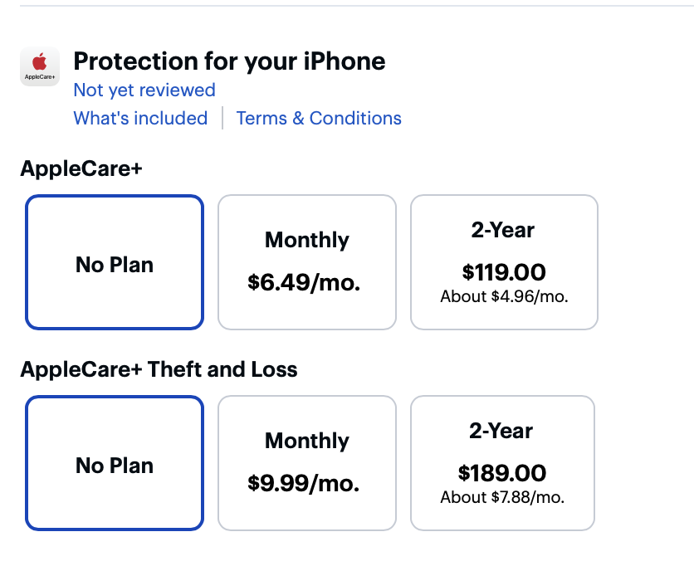Click the Protection for your iPhone heading
The height and width of the screenshot is (566, 694).
point(229,61)
